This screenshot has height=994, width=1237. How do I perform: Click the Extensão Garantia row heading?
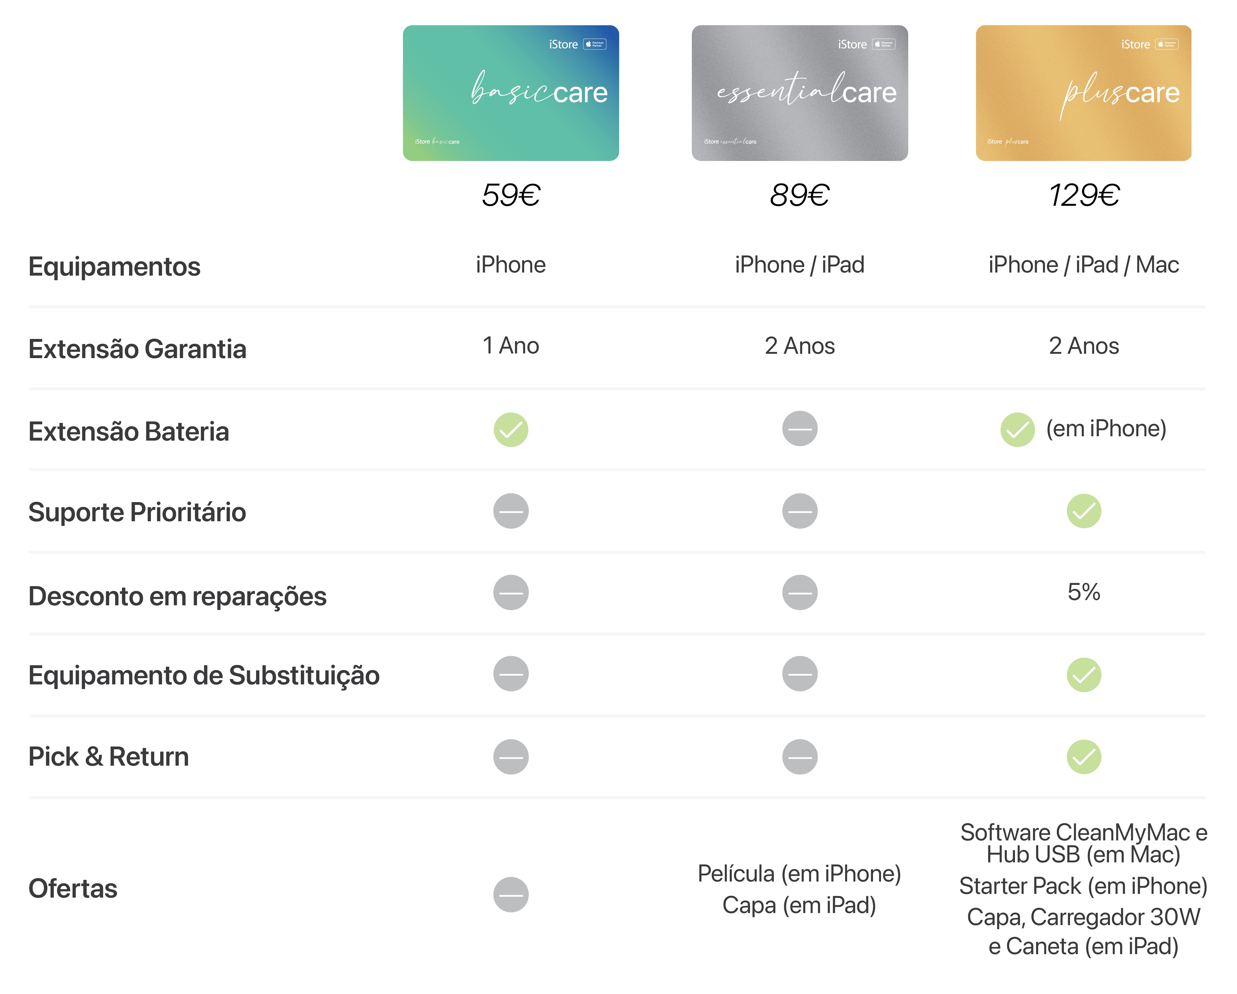tap(137, 349)
